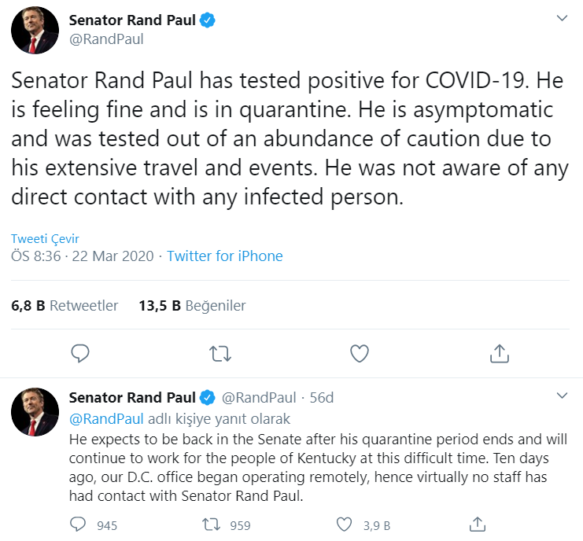This screenshot has height=541, width=583.
Task: Click the main tweet's profile avatar
Action: pyautogui.click(x=35, y=30)
